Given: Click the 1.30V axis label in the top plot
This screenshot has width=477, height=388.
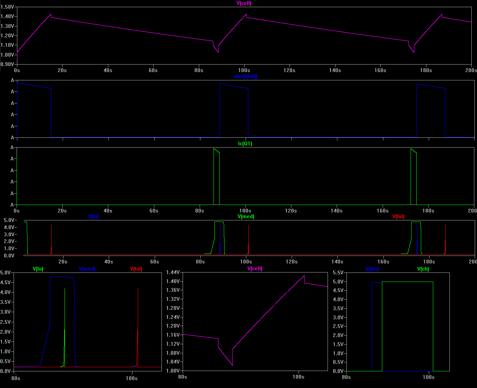Looking at the screenshot, I should (x=7, y=26).
